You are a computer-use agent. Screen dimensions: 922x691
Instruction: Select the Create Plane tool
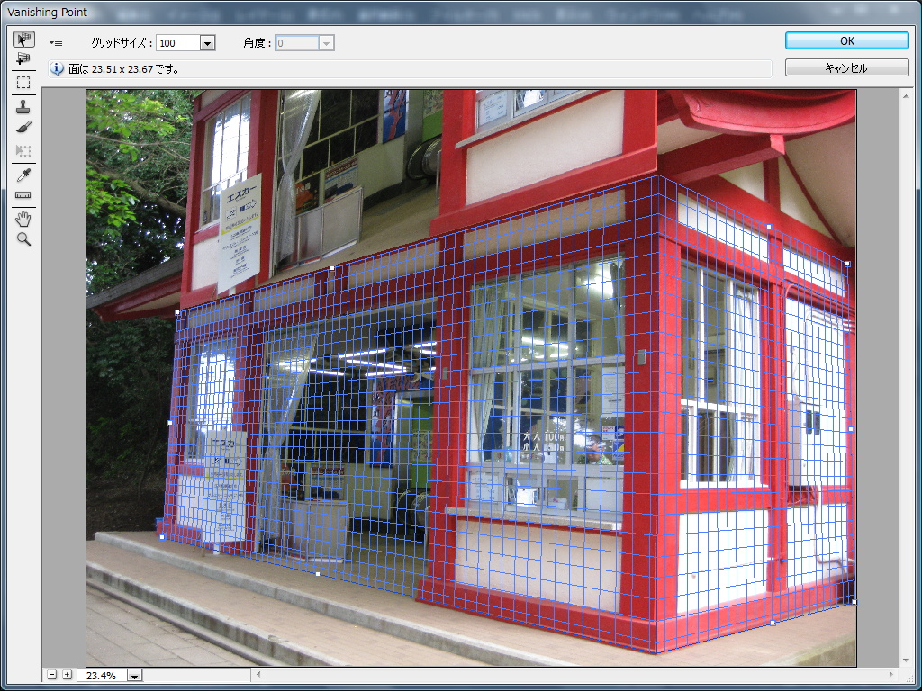point(23,58)
